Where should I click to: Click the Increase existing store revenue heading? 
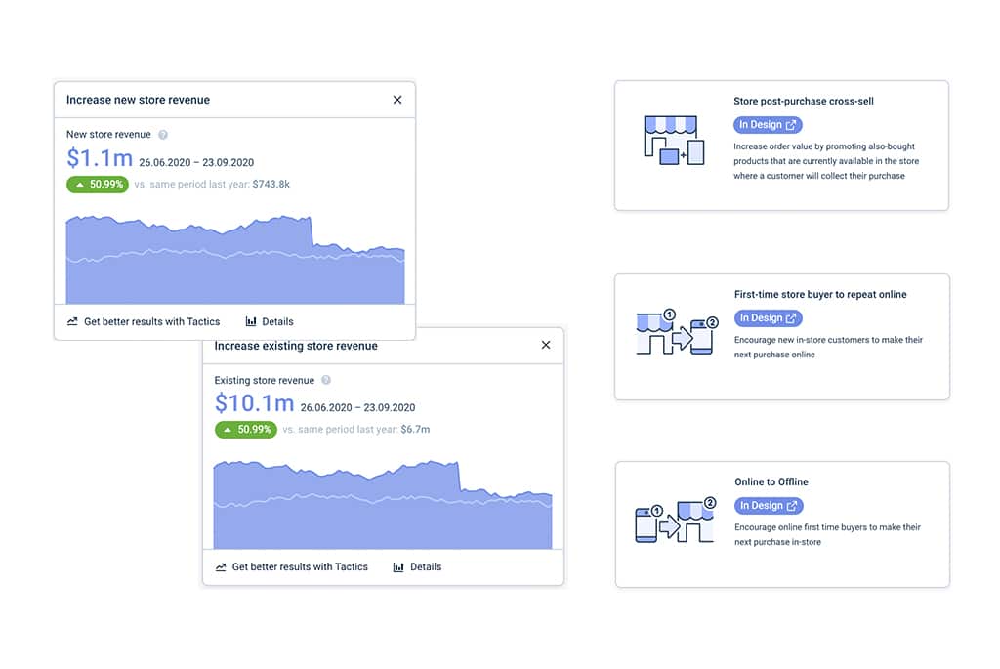click(296, 346)
